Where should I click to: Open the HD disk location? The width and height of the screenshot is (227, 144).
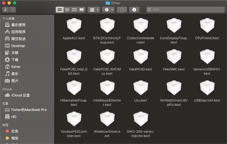(x=27, y=117)
